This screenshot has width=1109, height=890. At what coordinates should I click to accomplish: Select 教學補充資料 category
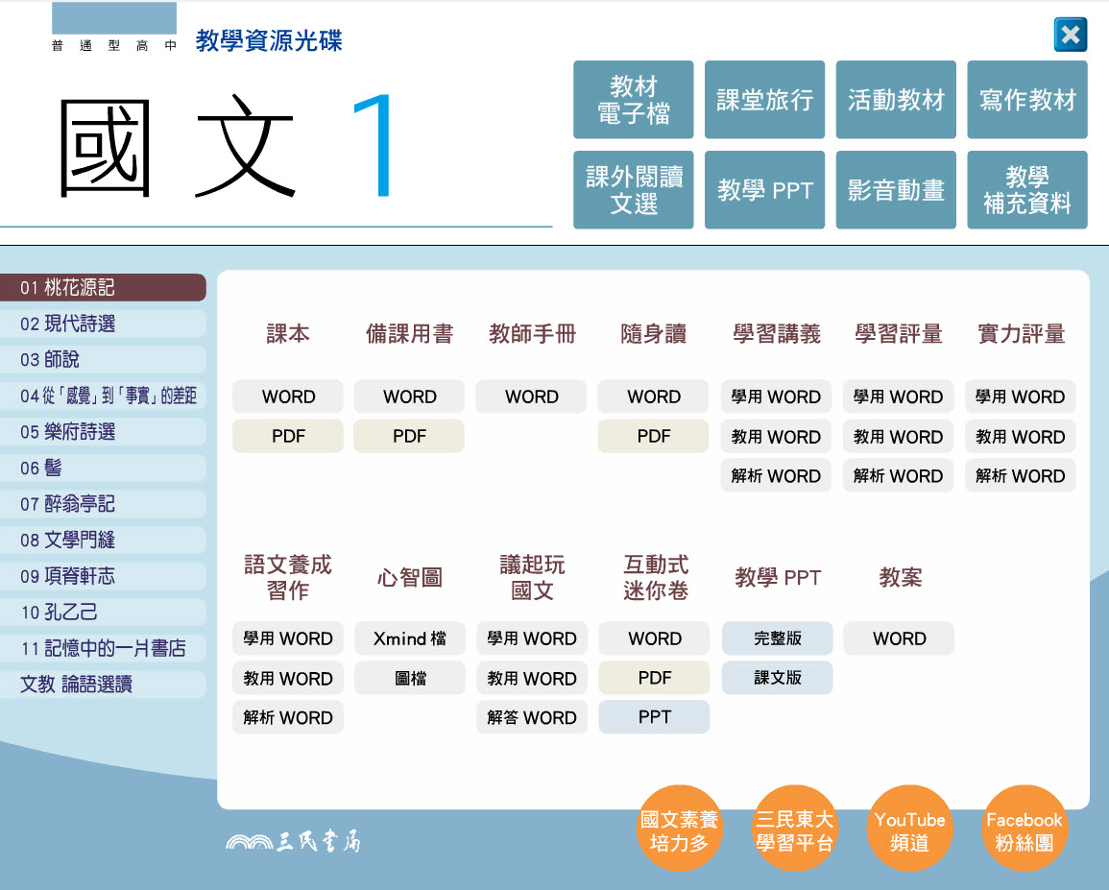1026,190
